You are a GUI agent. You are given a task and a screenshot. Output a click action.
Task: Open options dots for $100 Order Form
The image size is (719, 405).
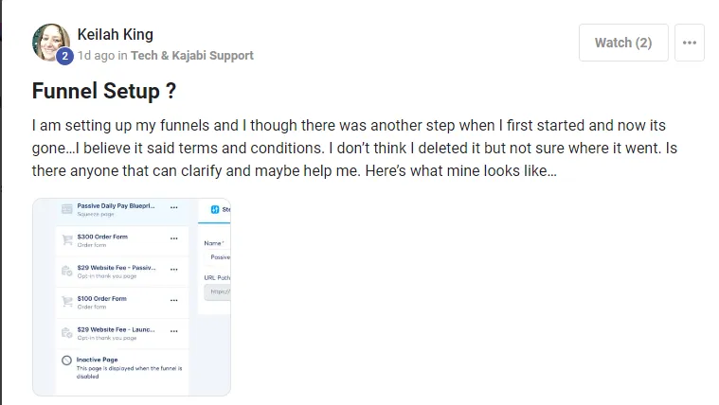173,301
